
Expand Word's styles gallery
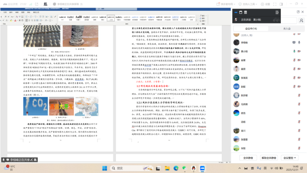coord(197,20)
